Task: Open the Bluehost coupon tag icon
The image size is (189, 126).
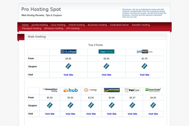Action: (x=68, y=66)
